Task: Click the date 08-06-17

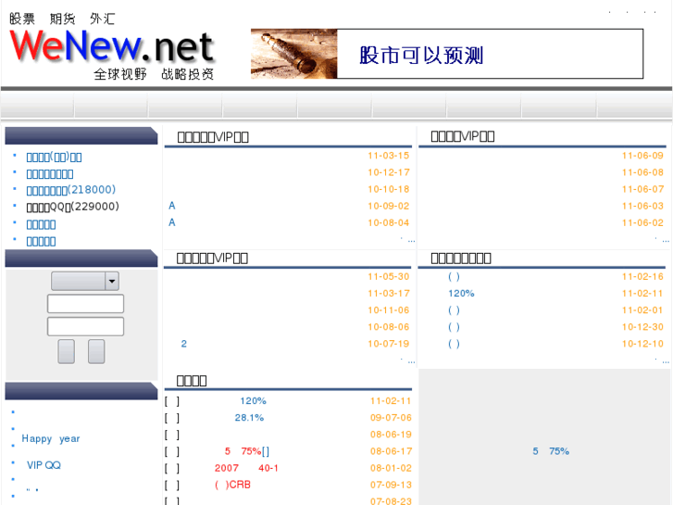Action: 391,451
